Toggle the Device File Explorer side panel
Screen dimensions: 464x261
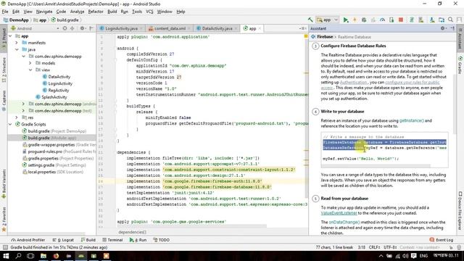[460, 211]
